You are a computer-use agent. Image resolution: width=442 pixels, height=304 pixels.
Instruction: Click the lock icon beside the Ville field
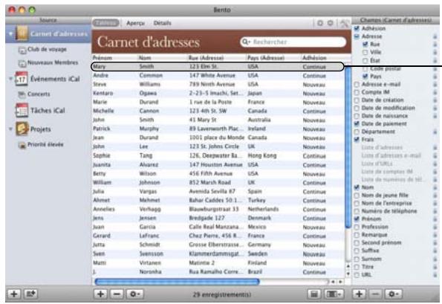coord(435,52)
